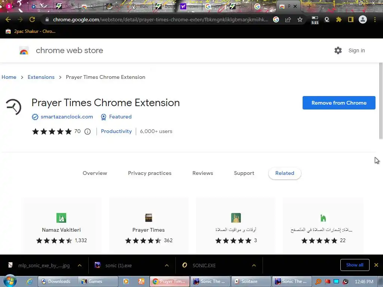Expand options for SONIC.EXE download
Viewport: 383px width, 287px height.
click(x=254, y=265)
